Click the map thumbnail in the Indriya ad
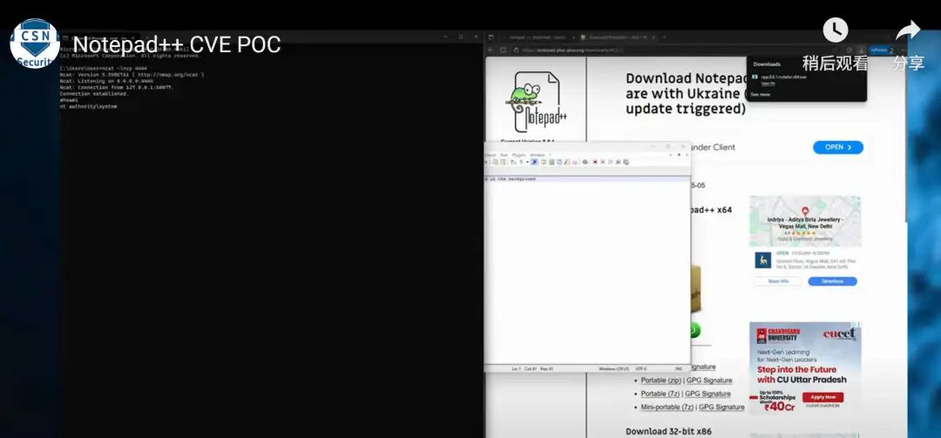The image size is (941, 438). [805, 221]
